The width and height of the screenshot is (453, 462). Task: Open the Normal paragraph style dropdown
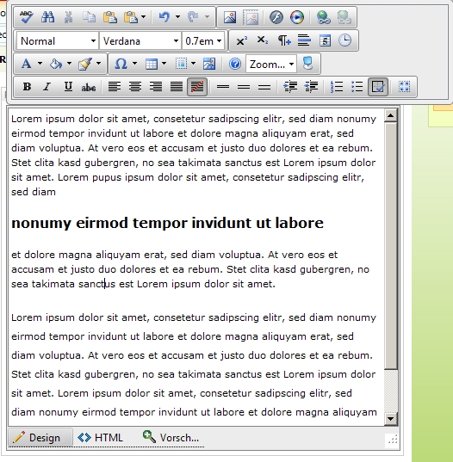coord(57,40)
